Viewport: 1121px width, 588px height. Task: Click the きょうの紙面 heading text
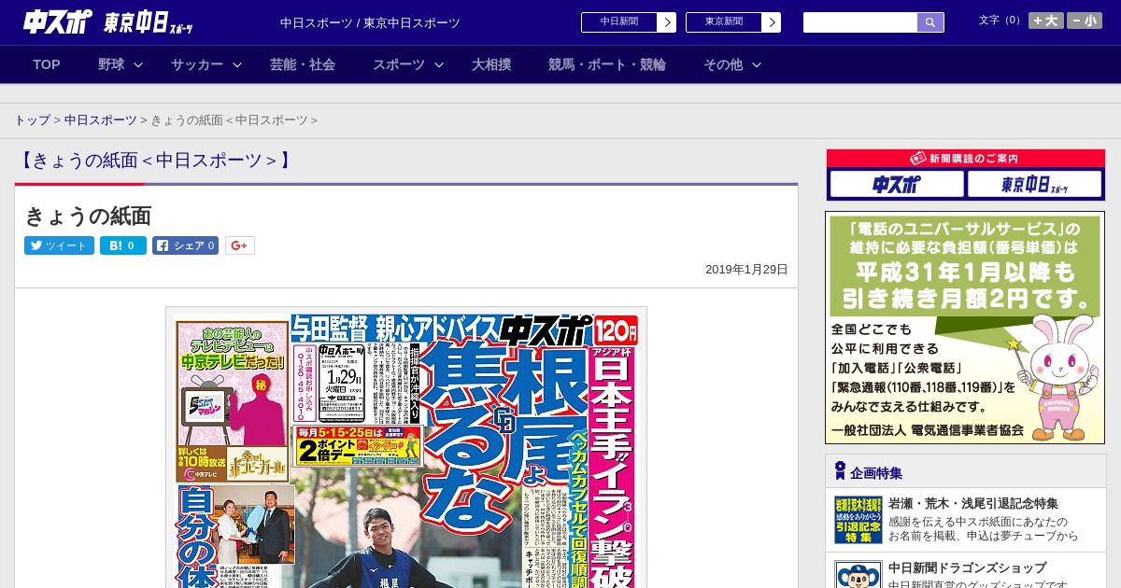pos(88,216)
